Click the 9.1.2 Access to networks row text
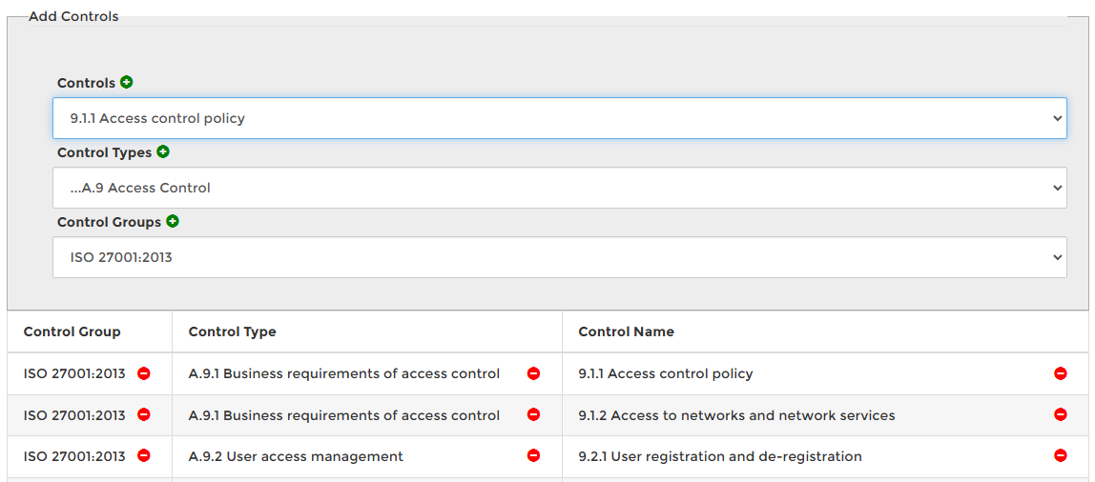This screenshot has width=1095, height=482. coord(736,415)
